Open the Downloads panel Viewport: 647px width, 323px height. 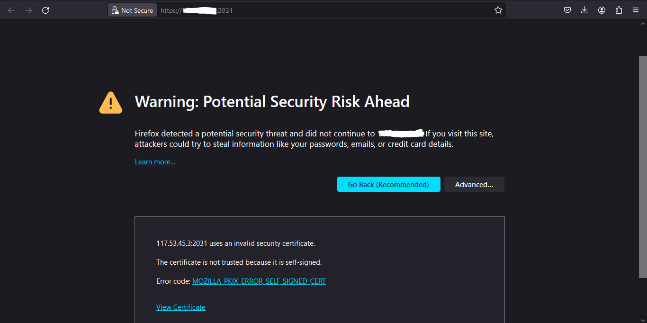point(584,9)
